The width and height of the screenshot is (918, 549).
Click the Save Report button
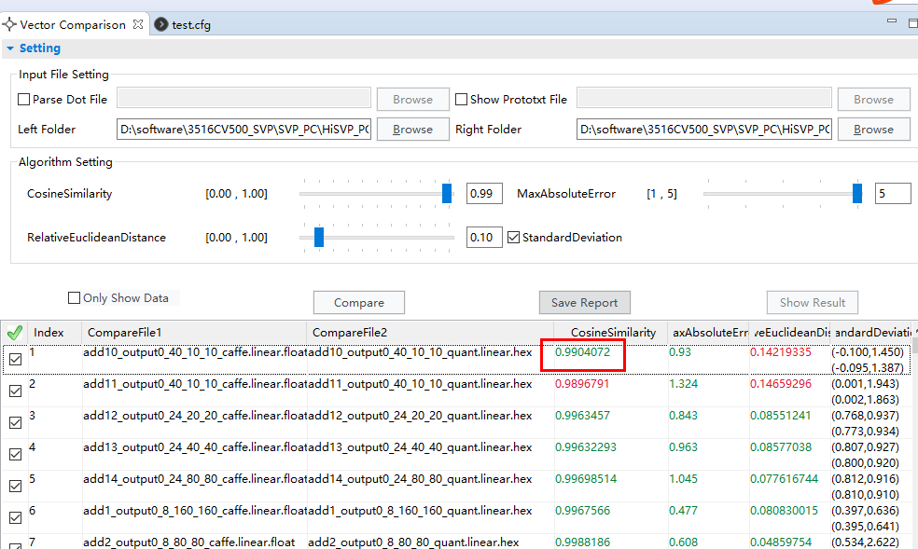click(x=584, y=302)
